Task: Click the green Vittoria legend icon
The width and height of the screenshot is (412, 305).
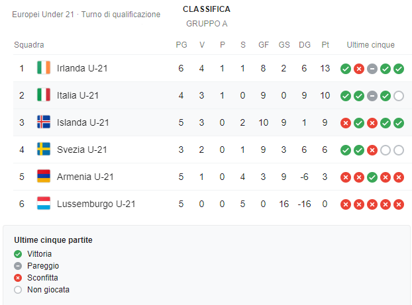Action: point(18,253)
